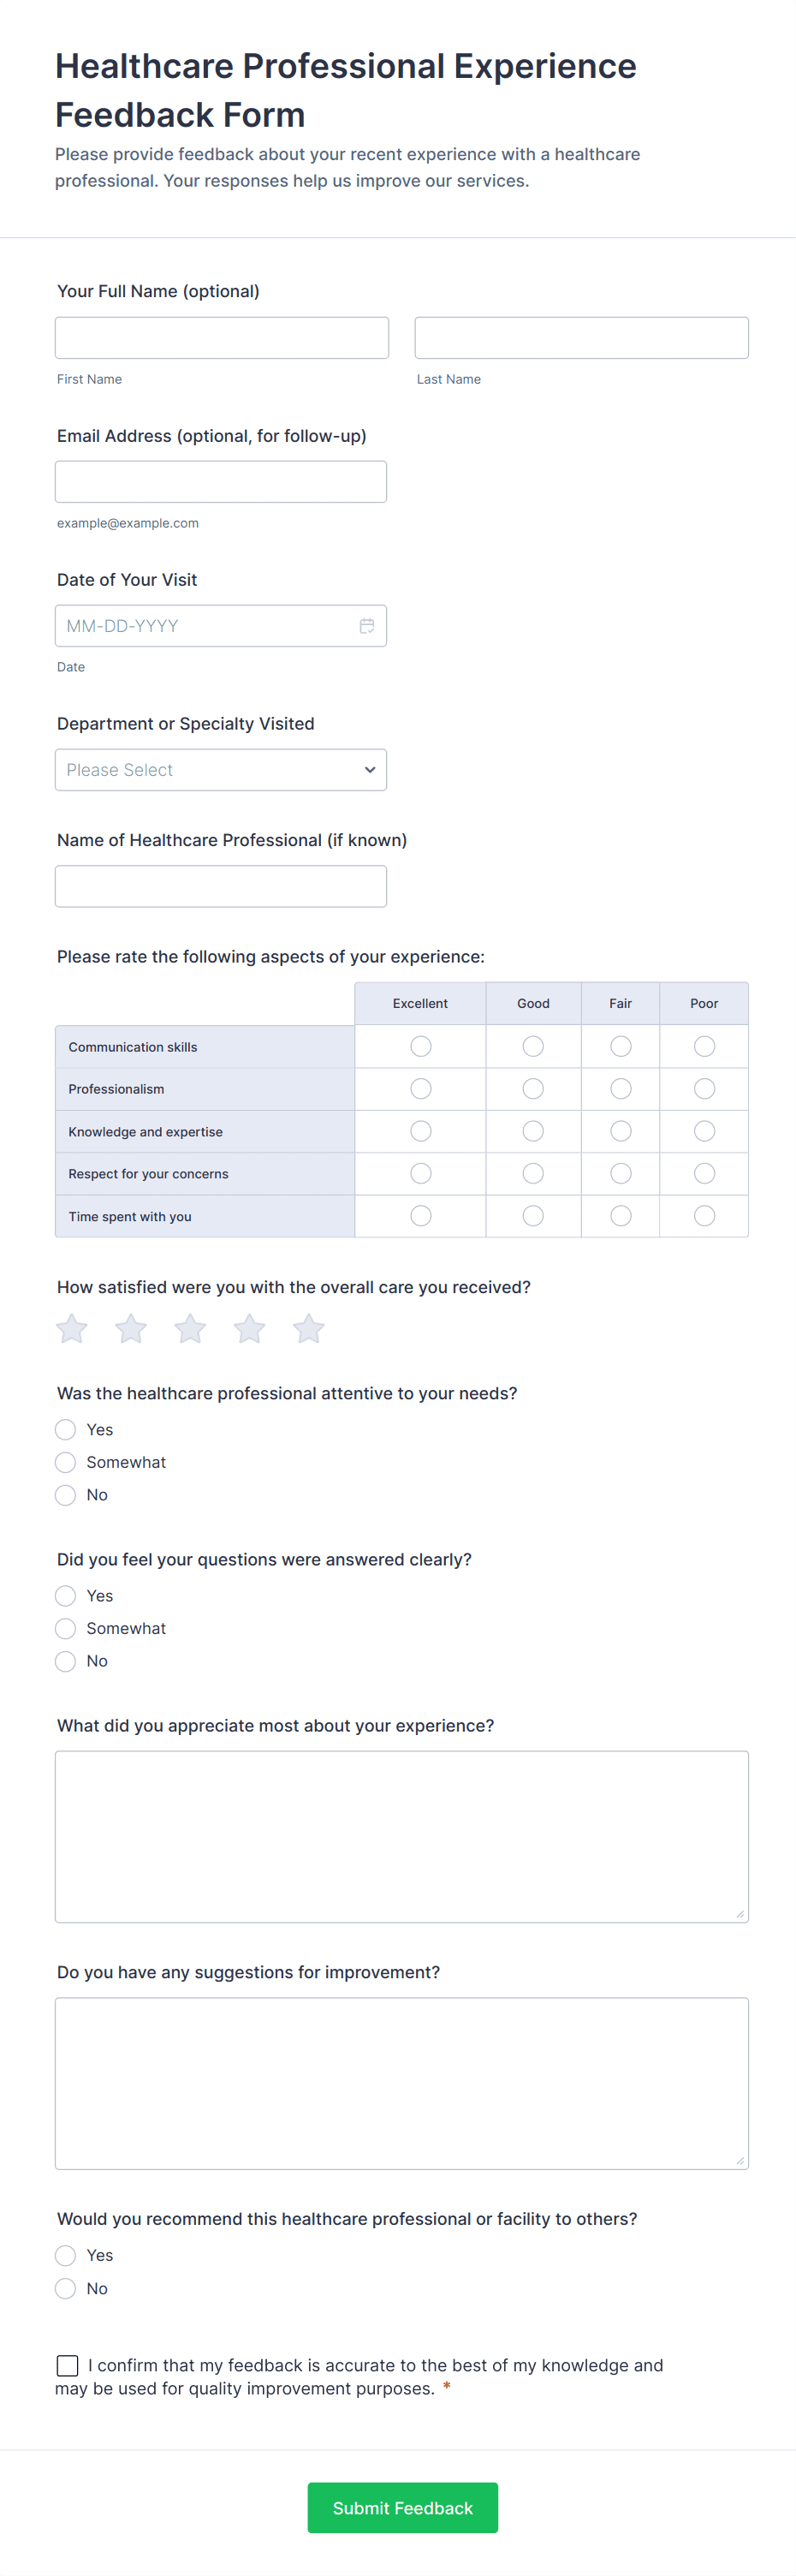
Task: Focus the Email Address input field
Action: coord(221,482)
